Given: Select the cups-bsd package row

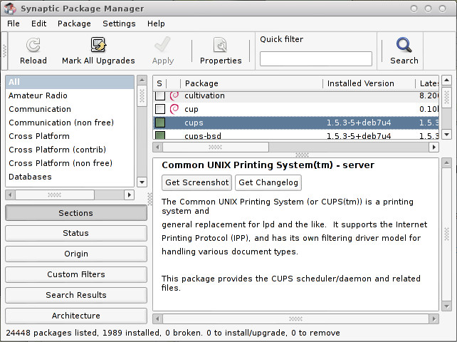Looking at the screenshot, I should 296,135.
